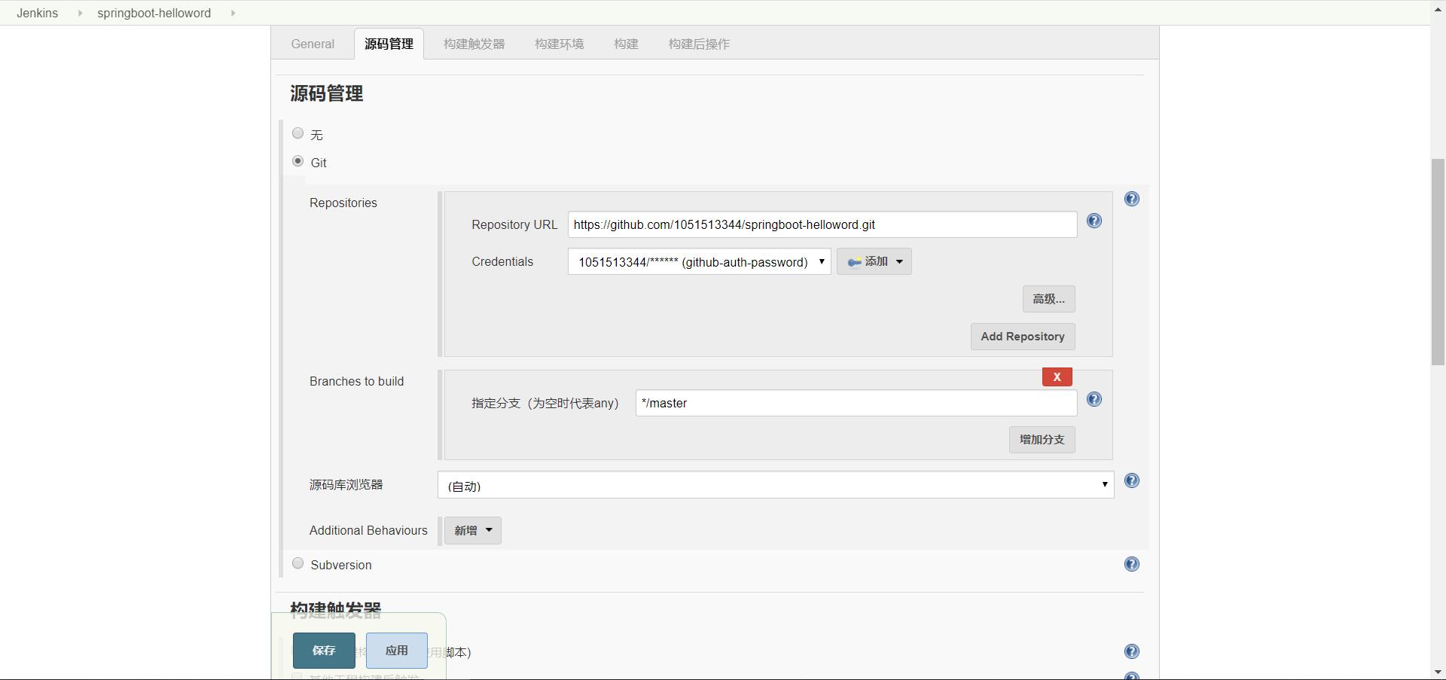The width and height of the screenshot is (1446, 680).
Task: Show help icon on Subversion row
Action: (1131, 564)
